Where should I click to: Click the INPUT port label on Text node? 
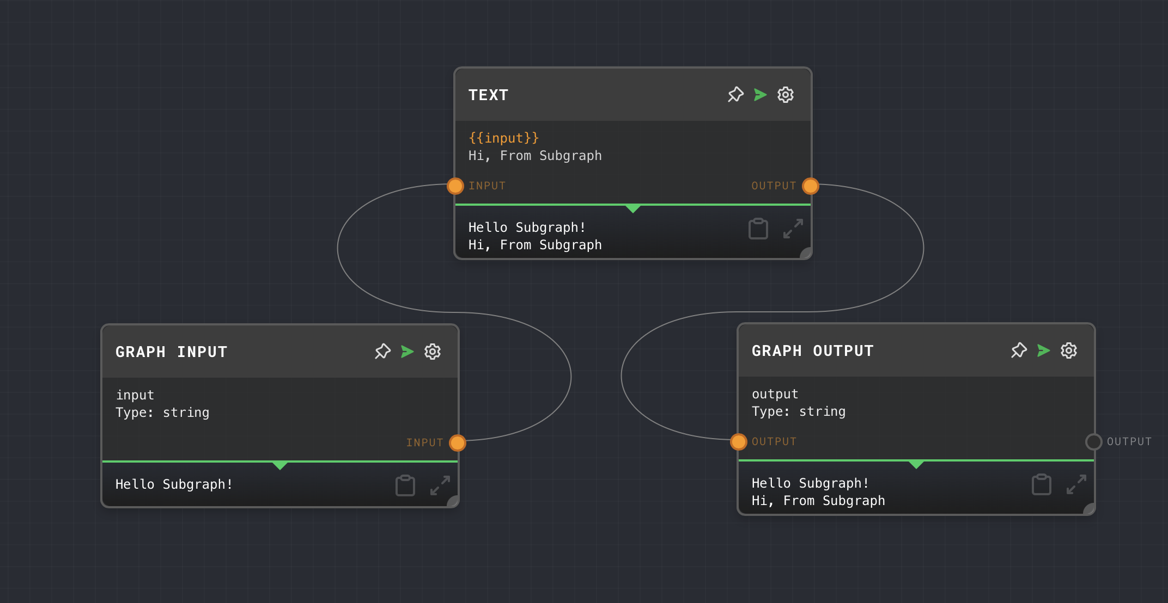click(x=487, y=186)
